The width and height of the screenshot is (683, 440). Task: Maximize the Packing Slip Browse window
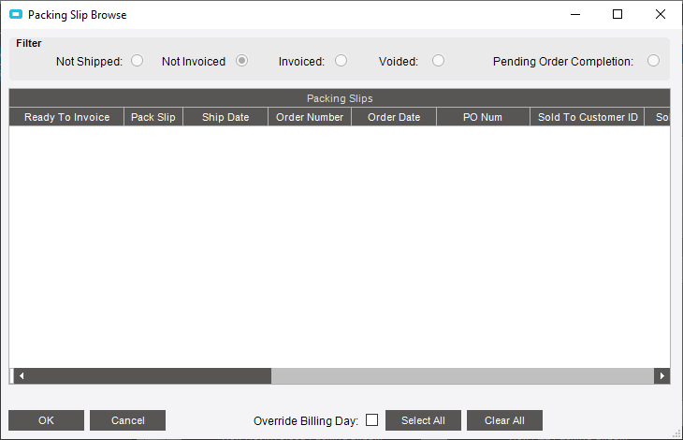click(618, 14)
